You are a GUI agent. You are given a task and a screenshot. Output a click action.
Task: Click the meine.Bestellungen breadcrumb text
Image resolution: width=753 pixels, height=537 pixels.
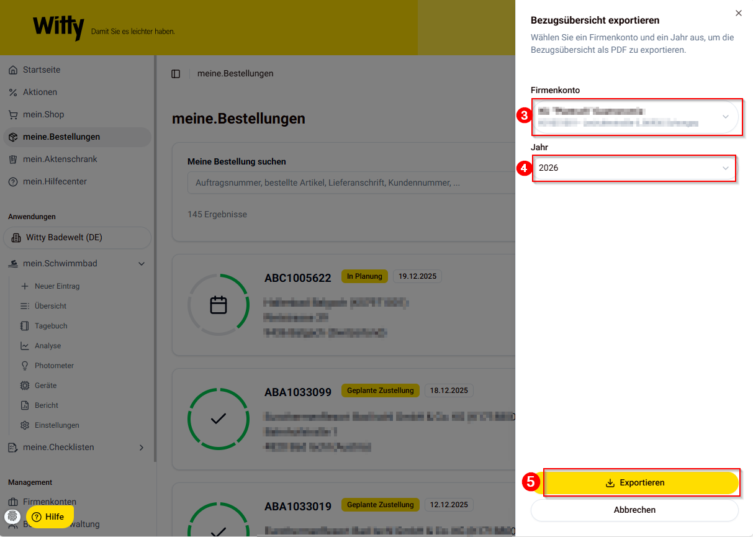(235, 74)
